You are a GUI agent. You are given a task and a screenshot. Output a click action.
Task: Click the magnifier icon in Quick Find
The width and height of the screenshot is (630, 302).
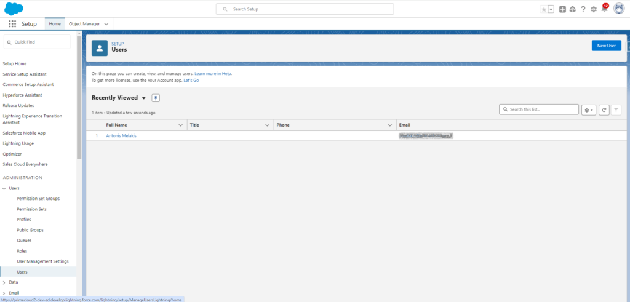[x=9, y=42]
